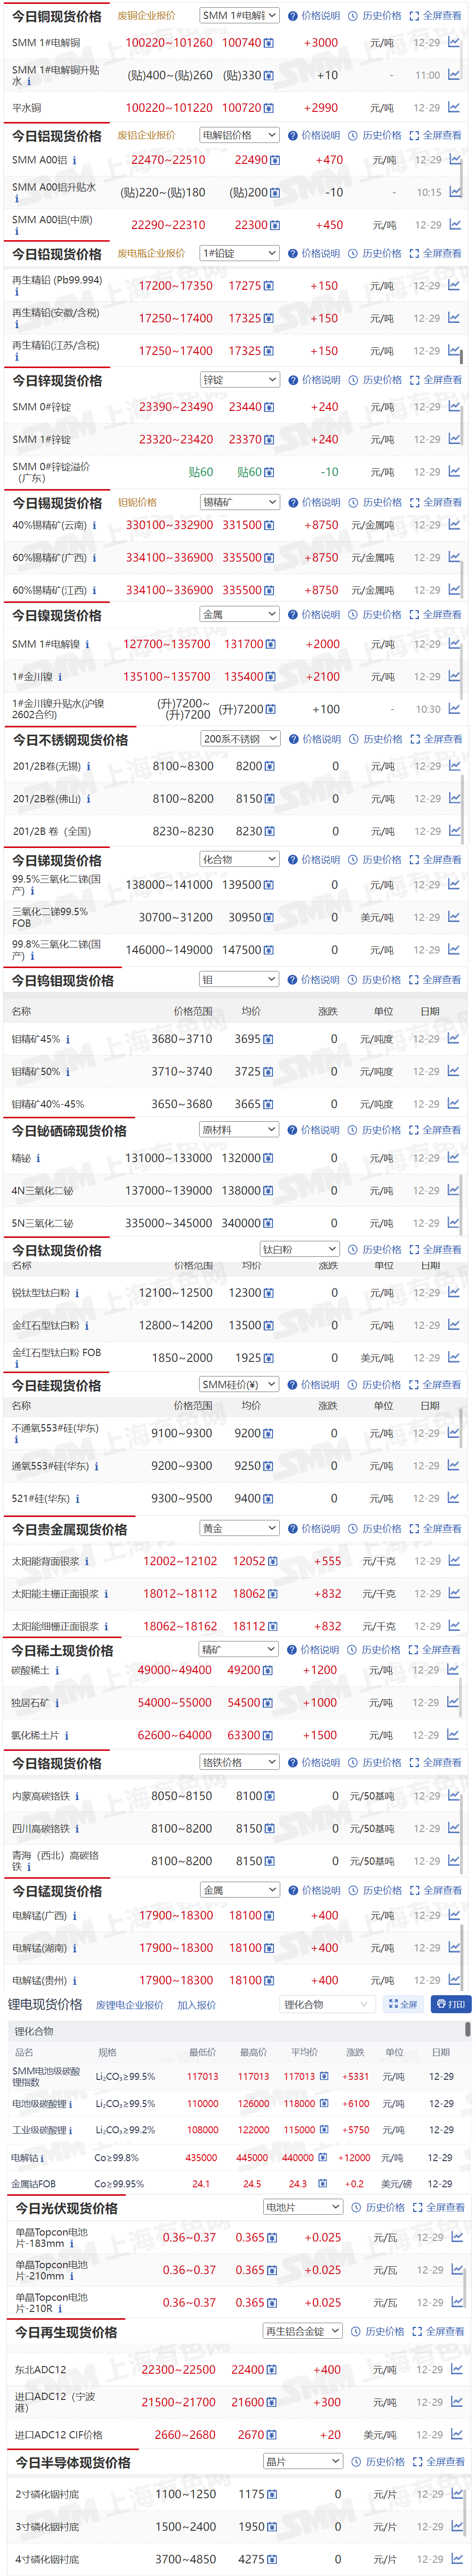The height and width of the screenshot is (2576, 475).
Task: Click calendar icon beside aluminum price 22490
Action: click(274, 160)
